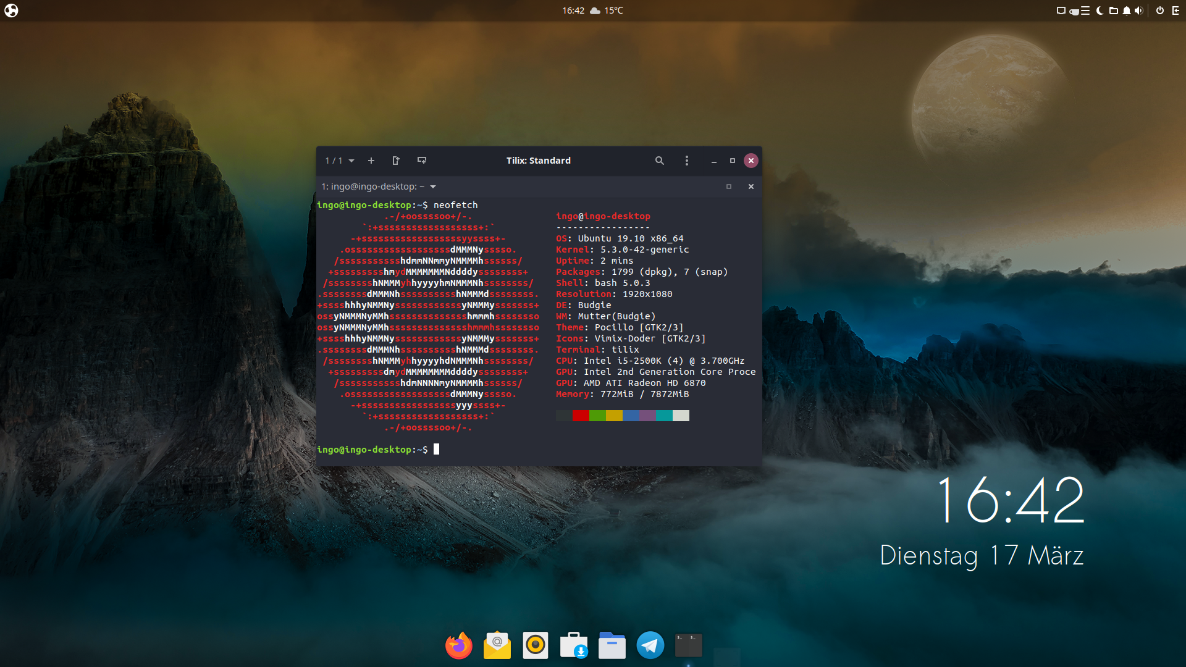Toggle night light moon icon

(1100, 10)
